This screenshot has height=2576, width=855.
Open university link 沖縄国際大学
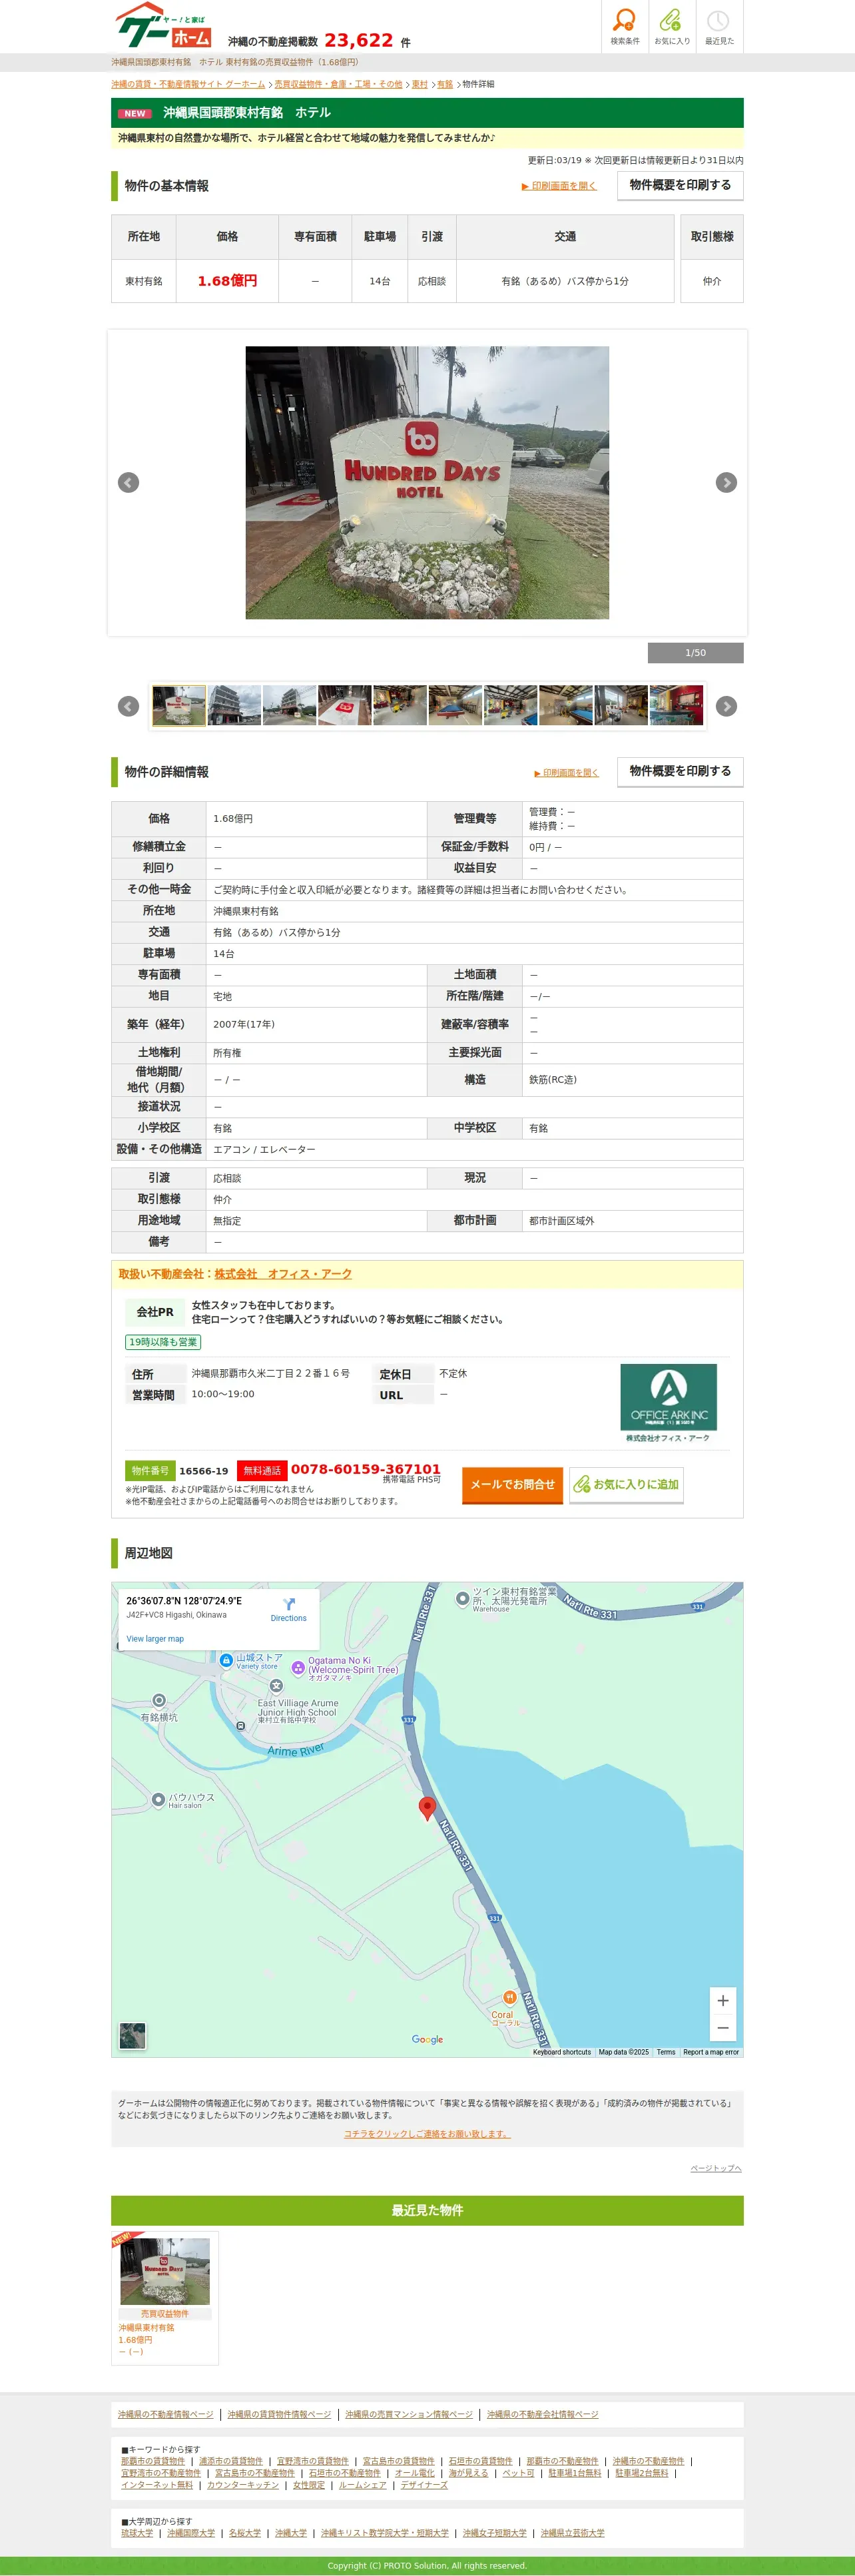(191, 2533)
